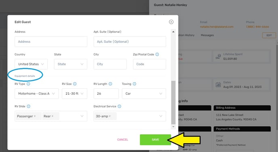Click the Address input field
This screenshot has width=278, height=152.
coord(51,42)
